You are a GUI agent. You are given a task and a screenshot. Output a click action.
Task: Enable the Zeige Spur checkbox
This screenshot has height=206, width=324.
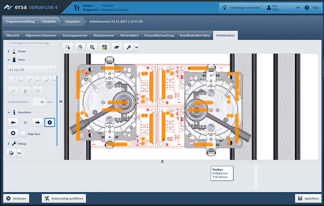coord(23,134)
